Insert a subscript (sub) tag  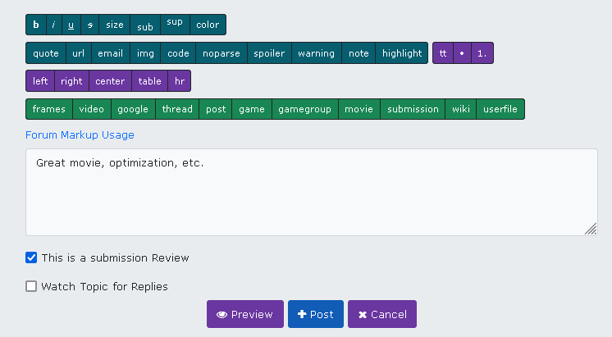tap(145, 25)
